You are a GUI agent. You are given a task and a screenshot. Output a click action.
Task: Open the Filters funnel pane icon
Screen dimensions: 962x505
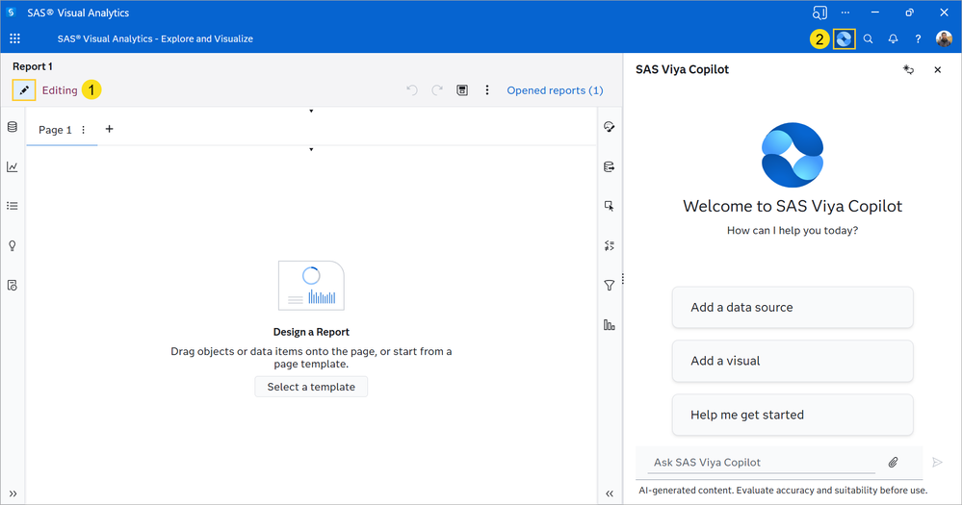(610, 285)
